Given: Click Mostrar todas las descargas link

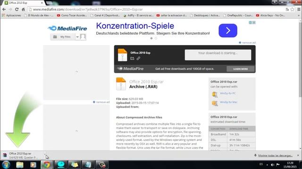Looking at the screenshot, I should coord(275,155).
